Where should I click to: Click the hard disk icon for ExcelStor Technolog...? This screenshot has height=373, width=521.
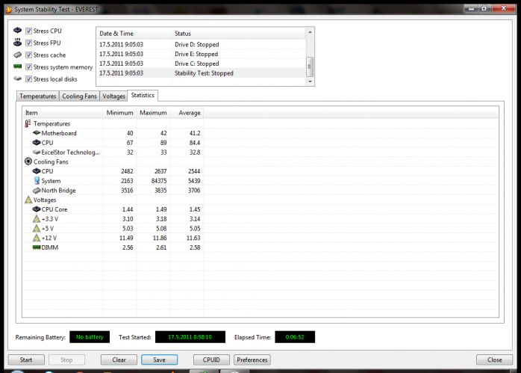(37, 152)
